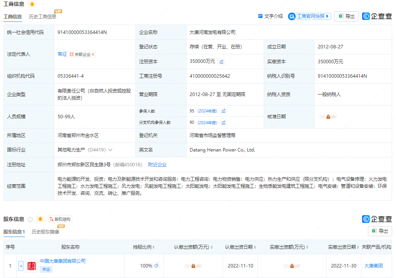The width and height of the screenshot is (396, 278).
Task: Click the Excel icon on the 导出 button
Action: click(341, 16)
